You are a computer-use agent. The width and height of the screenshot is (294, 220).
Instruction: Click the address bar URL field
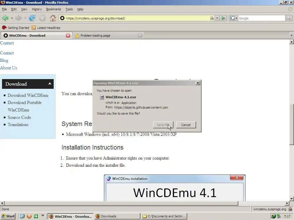[137, 18]
